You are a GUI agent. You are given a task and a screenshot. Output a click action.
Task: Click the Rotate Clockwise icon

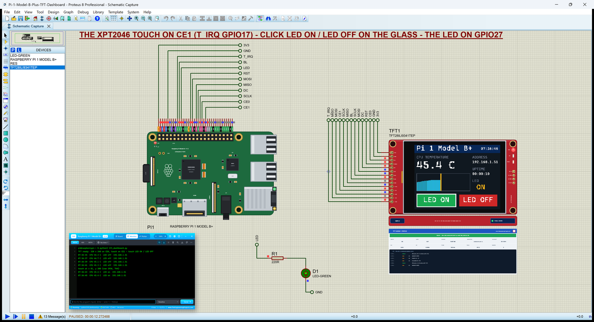point(5,181)
